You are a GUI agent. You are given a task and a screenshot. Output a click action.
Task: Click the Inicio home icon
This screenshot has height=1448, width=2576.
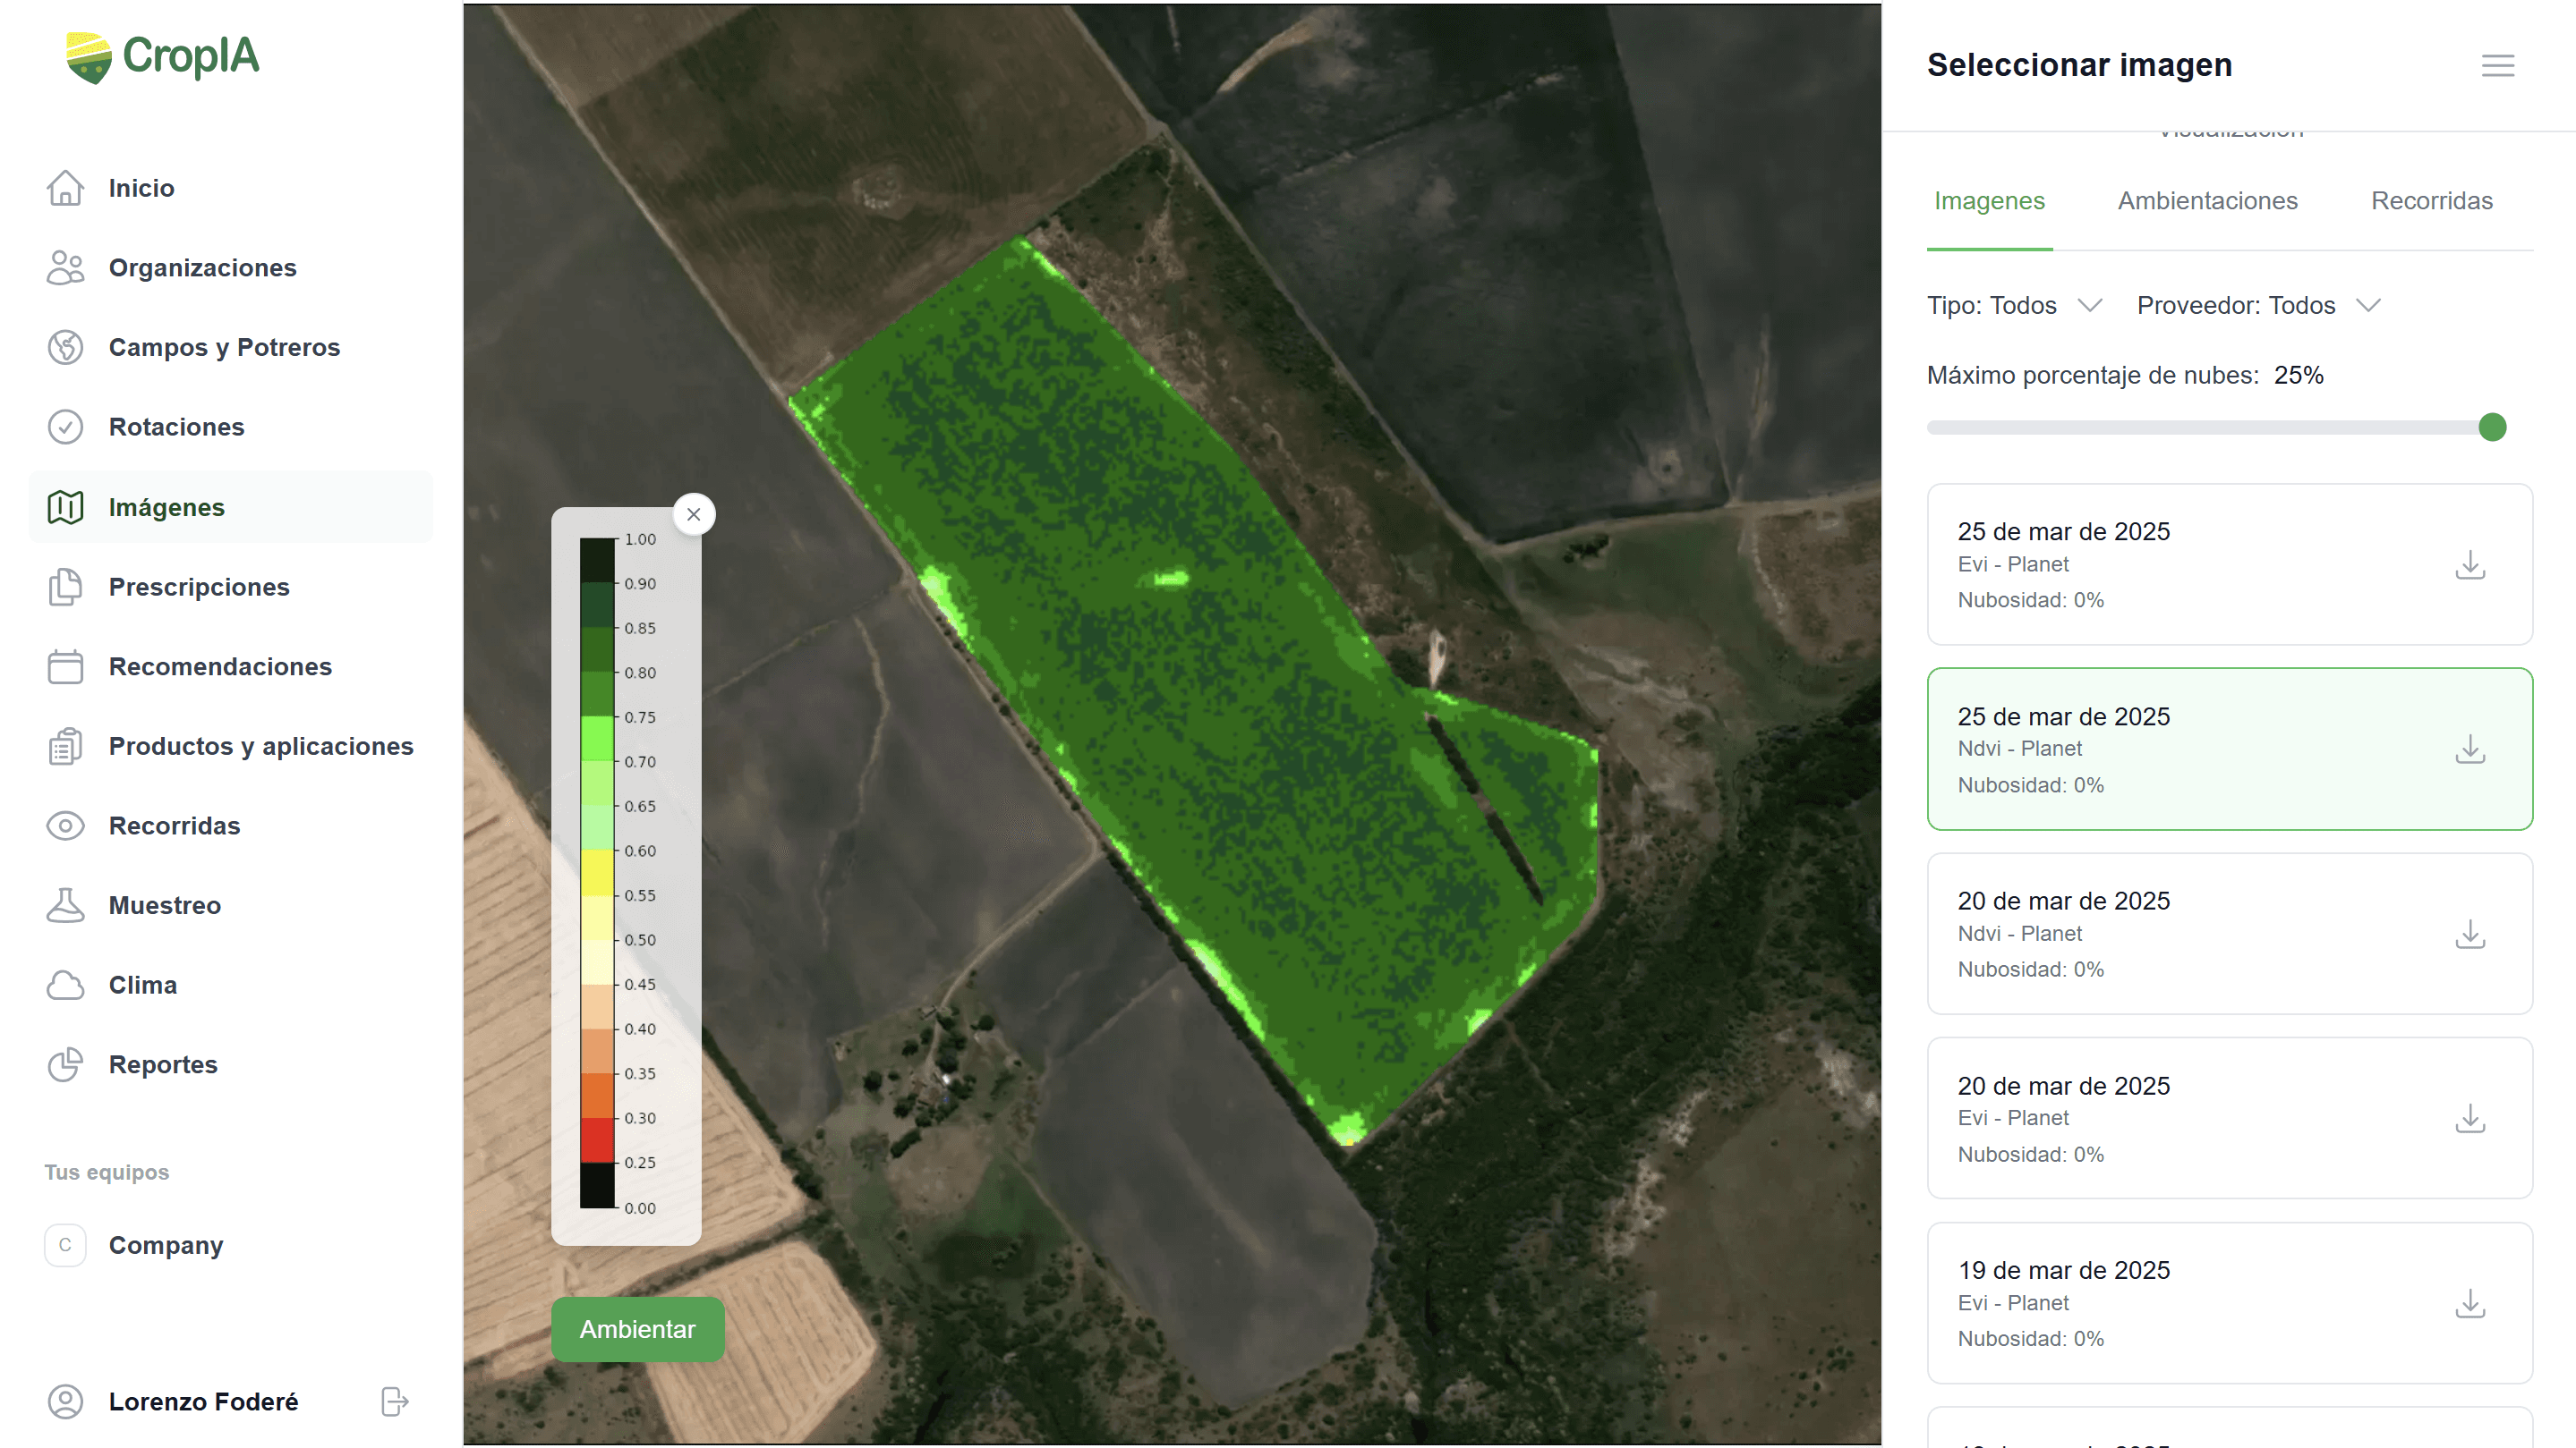pos(65,188)
